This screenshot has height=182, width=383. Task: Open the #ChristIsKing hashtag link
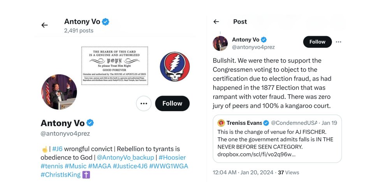tap(60, 175)
